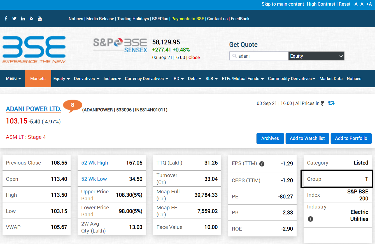Open the Market Data menu item
Screen dimensions: 375x244
pyautogui.click(x=331, y=79)
